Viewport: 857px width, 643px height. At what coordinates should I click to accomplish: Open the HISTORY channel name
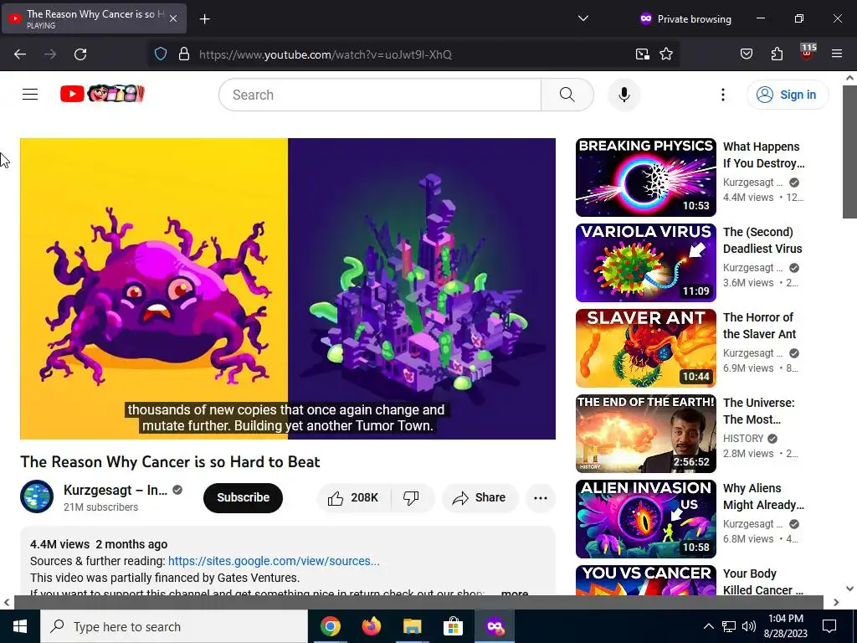743,439
